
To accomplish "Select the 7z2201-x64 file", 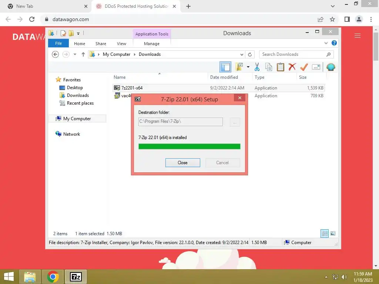I will point(218,88).
